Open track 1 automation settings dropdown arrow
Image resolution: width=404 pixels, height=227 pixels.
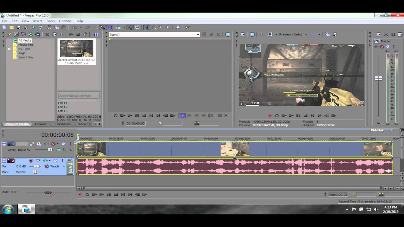[58, 144]
